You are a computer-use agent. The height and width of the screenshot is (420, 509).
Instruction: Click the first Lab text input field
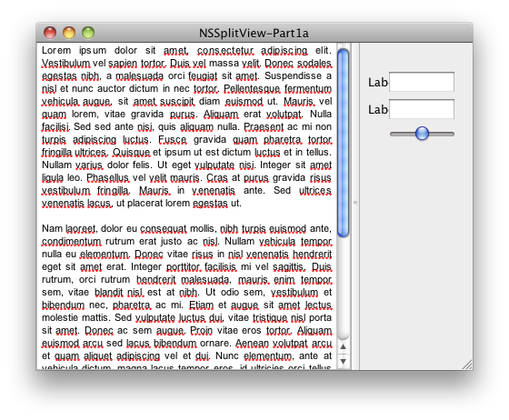coord(422,82)
